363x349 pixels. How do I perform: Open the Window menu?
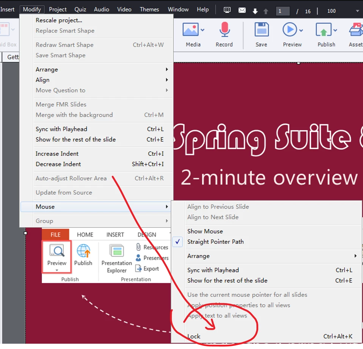pos(178,9)
